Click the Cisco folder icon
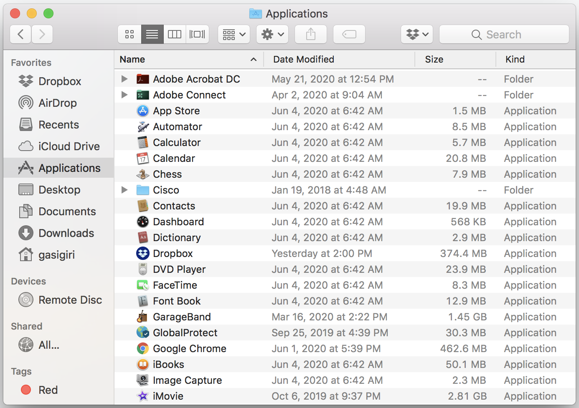The height and width of the screenshot is (408, 579). tap(143, 190)
